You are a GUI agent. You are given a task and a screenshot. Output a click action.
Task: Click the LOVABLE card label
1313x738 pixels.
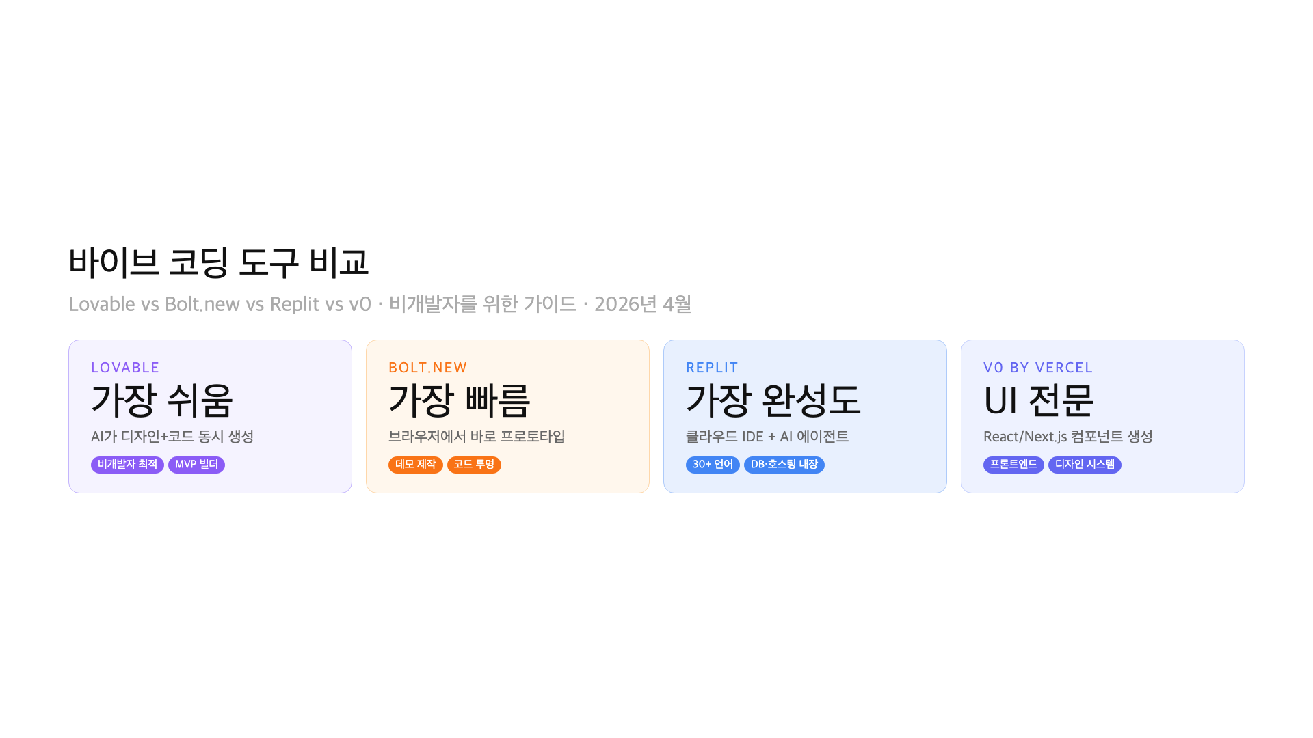(x=125, y=368)
